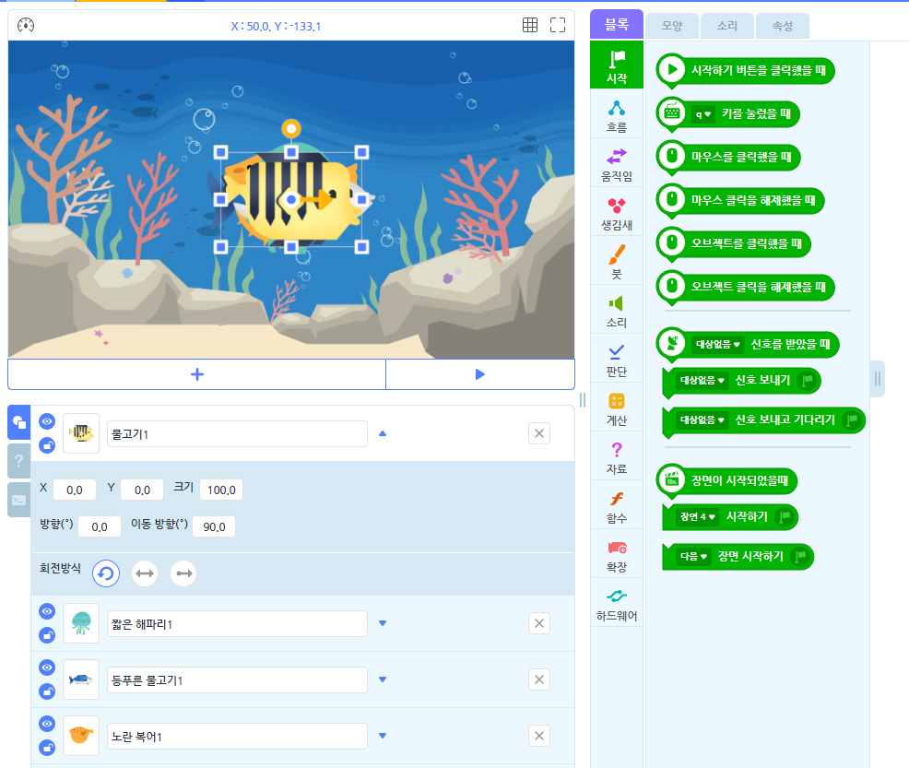Collapse 물고기1 properties with up arrow
The image size is (909, 768).
(383, 433)
